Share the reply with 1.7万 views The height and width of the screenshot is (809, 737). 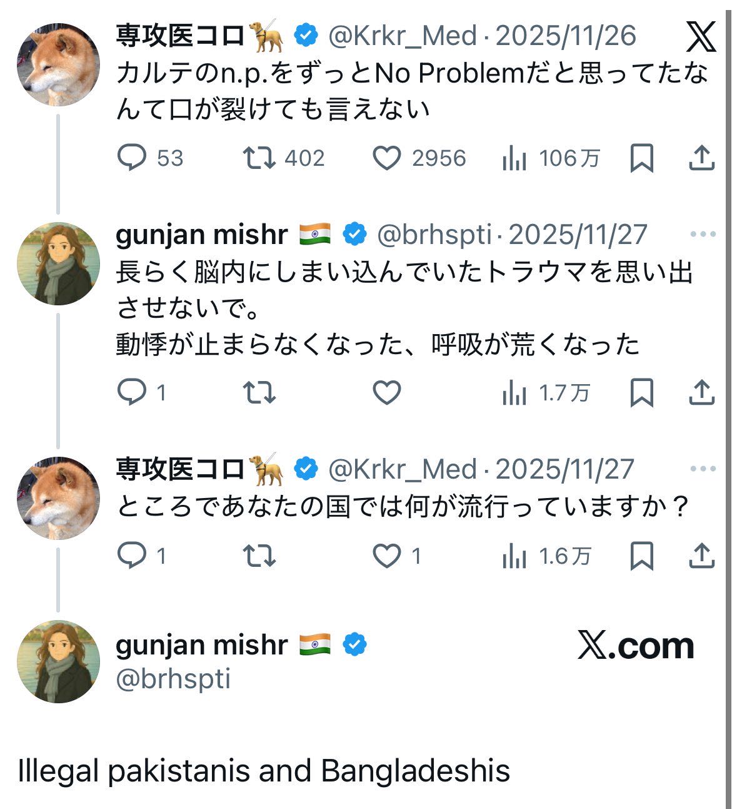[x=701, y=393]
